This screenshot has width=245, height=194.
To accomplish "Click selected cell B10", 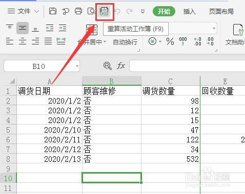I will pyautogui.click(x=112, y=178).
